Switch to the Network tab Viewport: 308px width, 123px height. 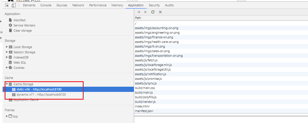[x=78, y=5]
